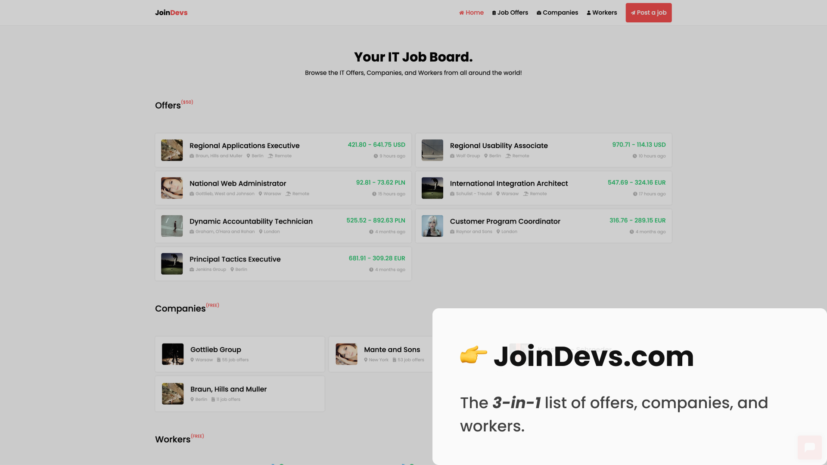Click the person icon next to Workers
Screen dimensions: 827x465
pos(588,12)
